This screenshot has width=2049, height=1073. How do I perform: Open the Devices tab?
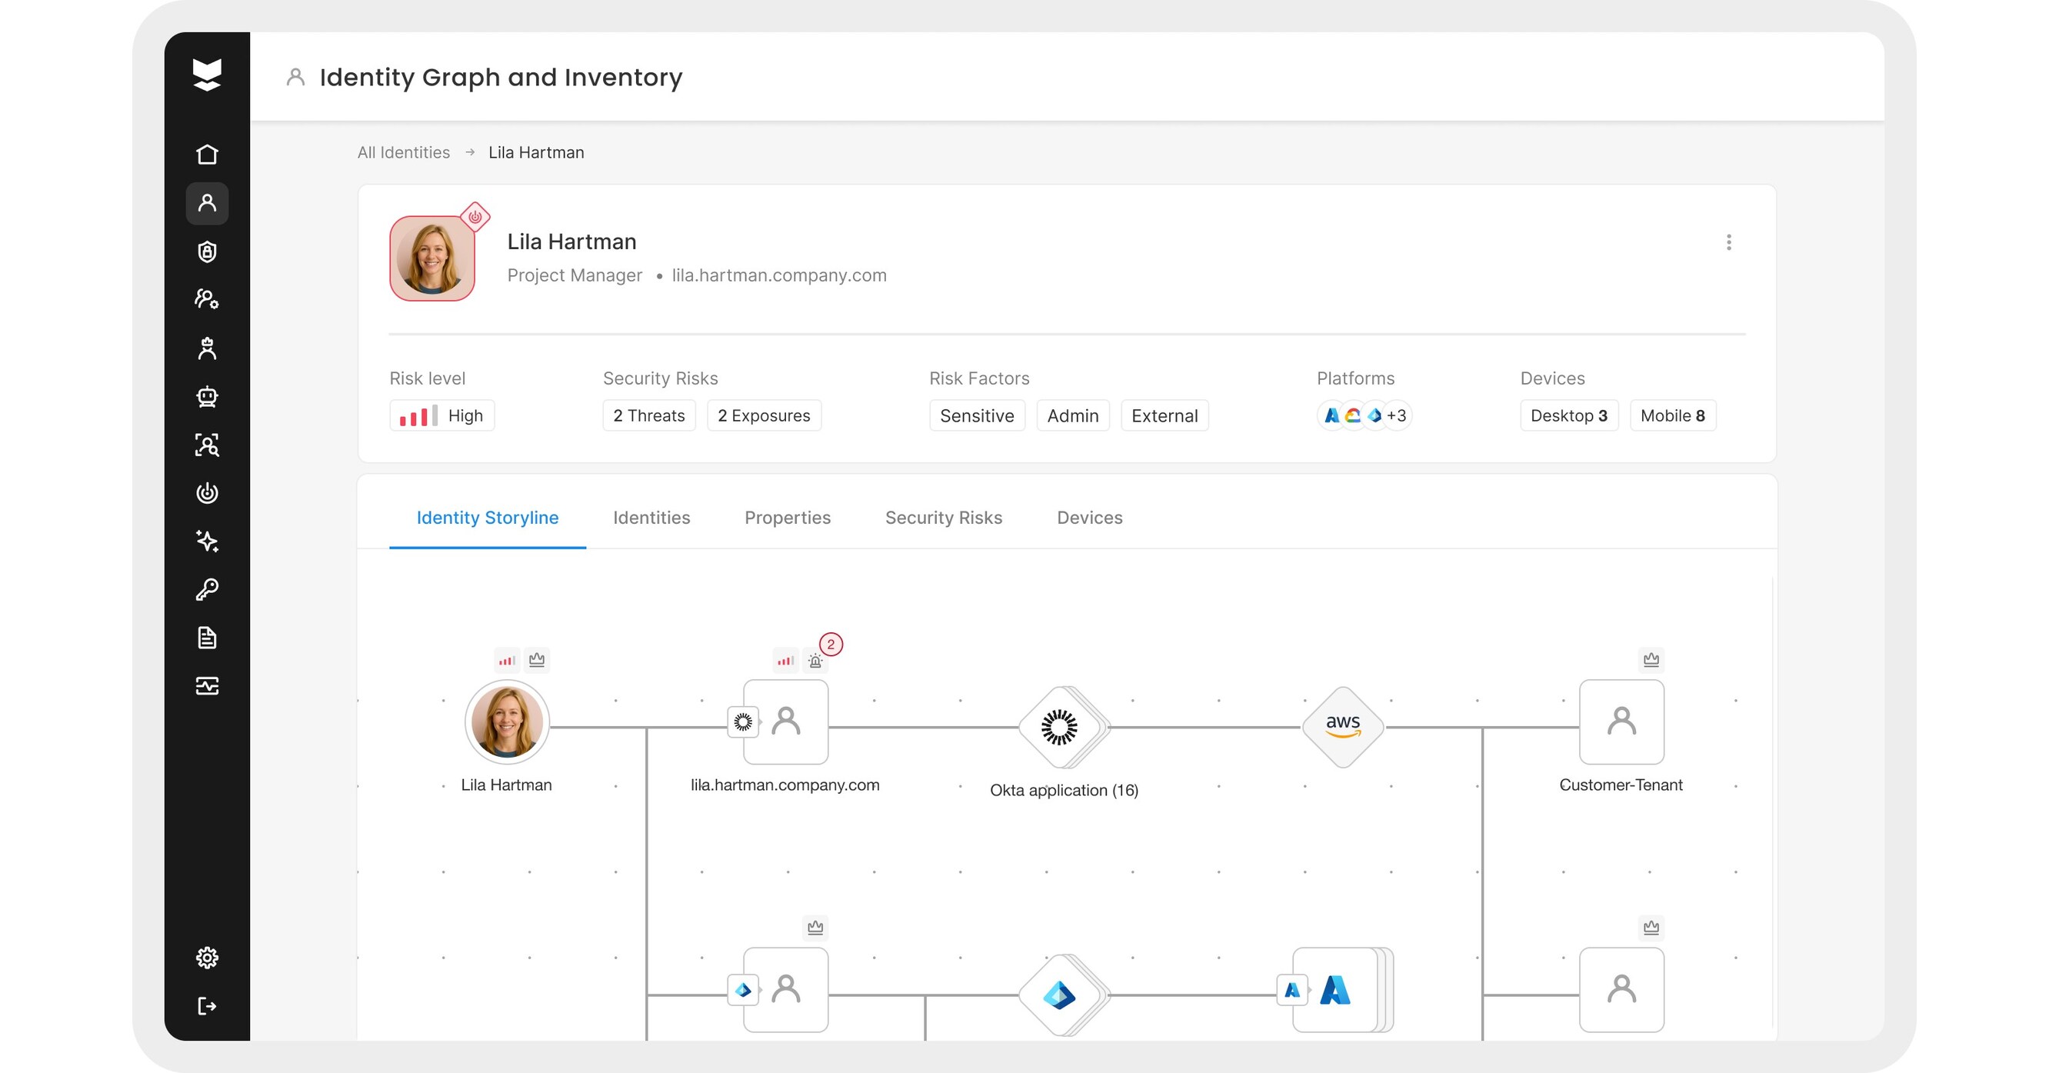1089,518
